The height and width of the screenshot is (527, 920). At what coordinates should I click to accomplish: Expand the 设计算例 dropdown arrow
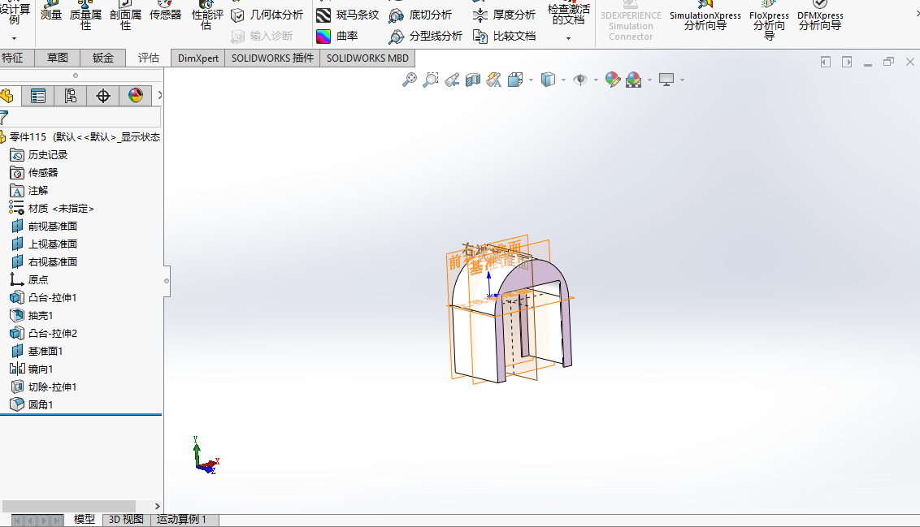(x=14, y=39)
